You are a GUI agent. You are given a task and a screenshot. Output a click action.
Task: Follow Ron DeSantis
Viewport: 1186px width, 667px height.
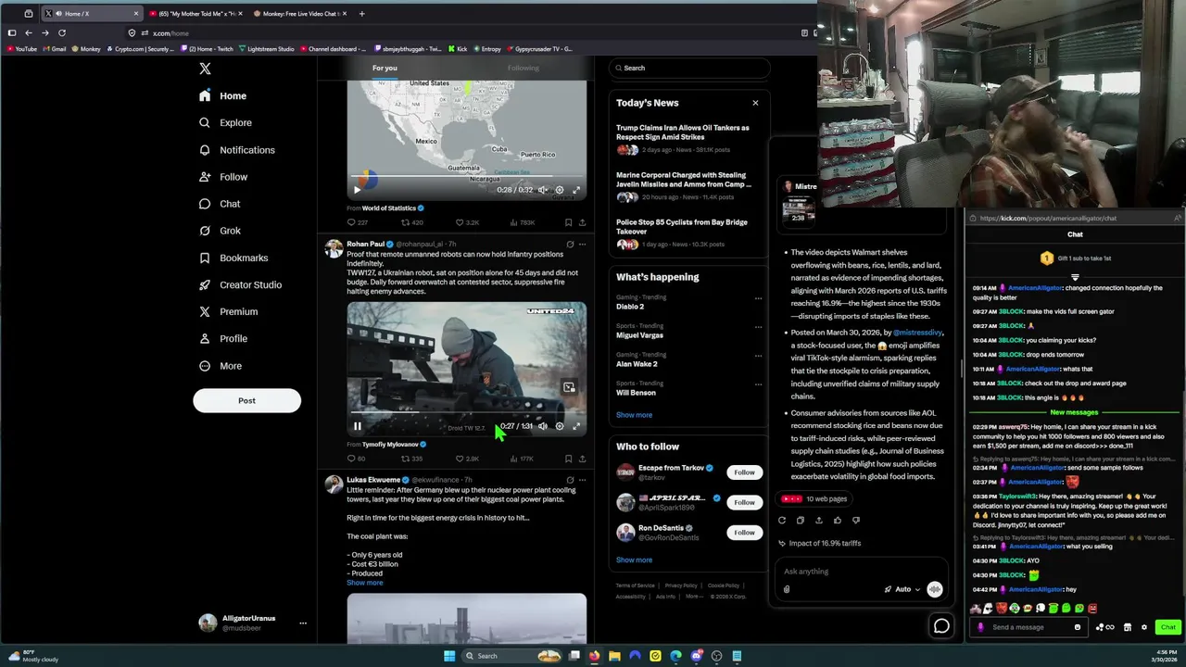coord(744,533)
